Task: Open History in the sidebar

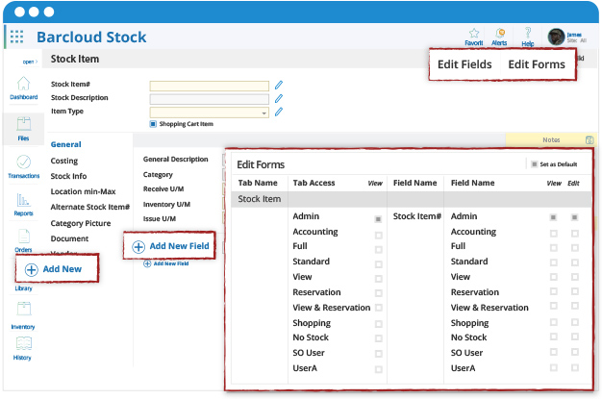Action: (x=23, y=349)
